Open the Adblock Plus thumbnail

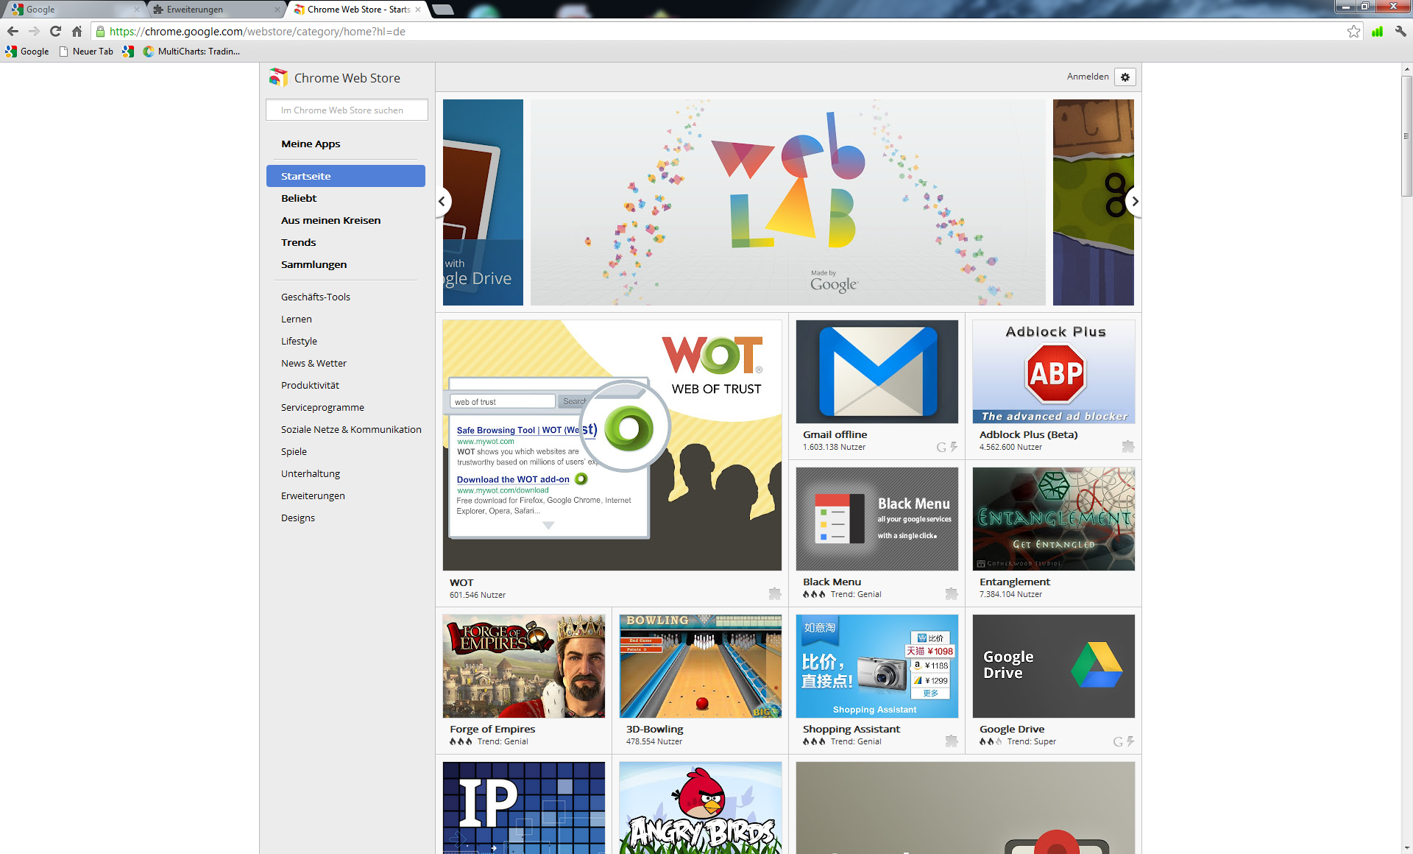(x=1054, y=372)
